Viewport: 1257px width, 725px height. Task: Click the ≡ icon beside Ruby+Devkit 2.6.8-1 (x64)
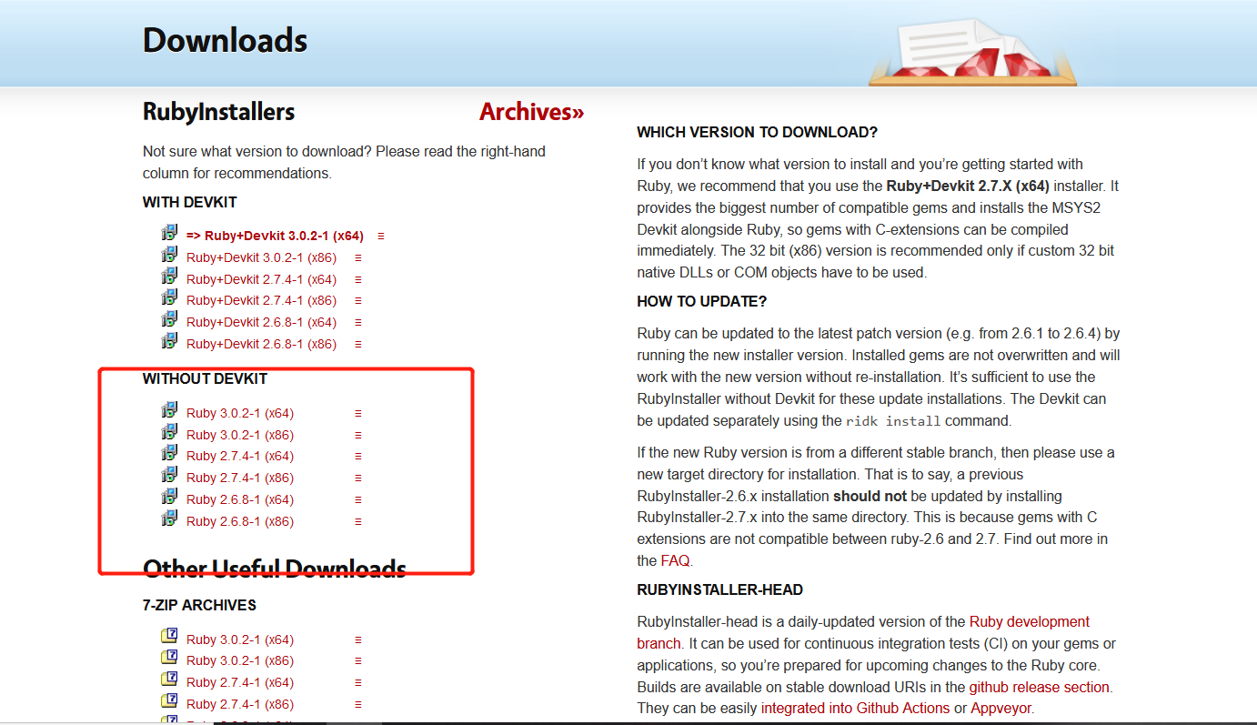pyautogui.click(x=358, y=322)
